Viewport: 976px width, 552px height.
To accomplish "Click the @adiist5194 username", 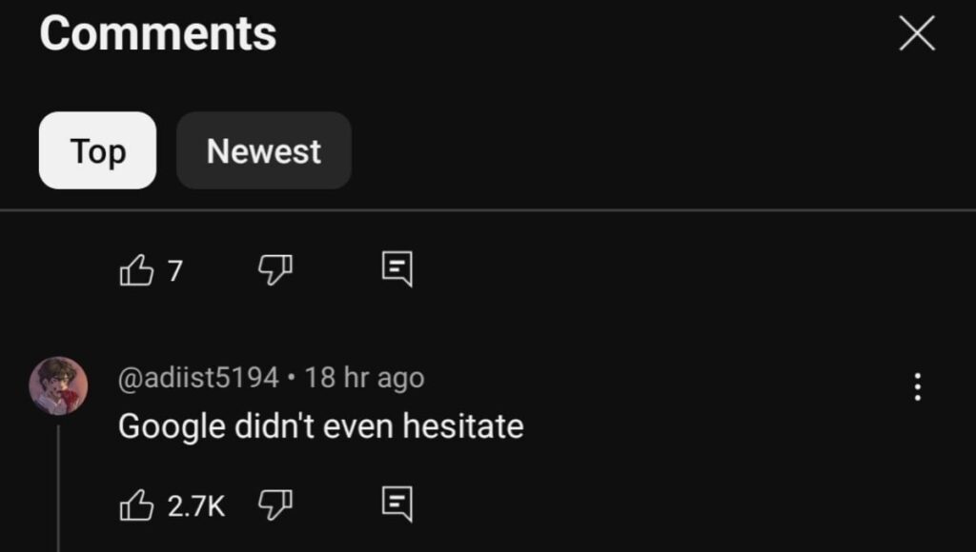I will (x=198, y=378).
